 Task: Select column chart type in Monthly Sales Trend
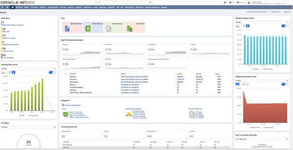[13, 72]
